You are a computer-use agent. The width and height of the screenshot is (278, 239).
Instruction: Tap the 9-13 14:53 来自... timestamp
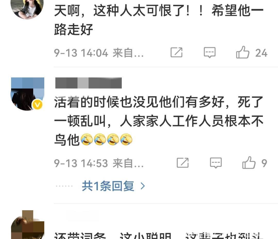[x=99, y=163]
